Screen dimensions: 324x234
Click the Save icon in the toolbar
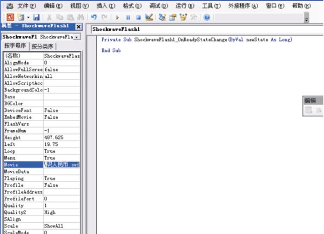click(x=37, y=18)
